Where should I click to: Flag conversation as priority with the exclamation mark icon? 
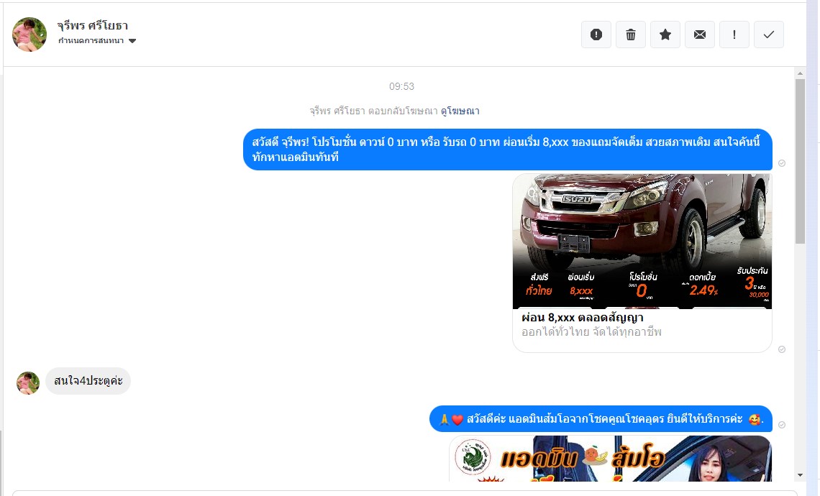pos(734,35)
